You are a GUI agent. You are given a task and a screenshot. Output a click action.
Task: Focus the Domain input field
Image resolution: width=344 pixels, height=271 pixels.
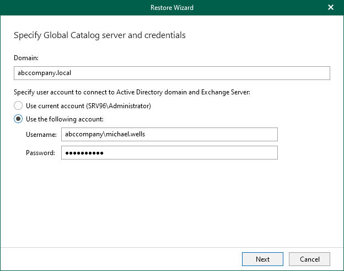click(x=221, y=73)
